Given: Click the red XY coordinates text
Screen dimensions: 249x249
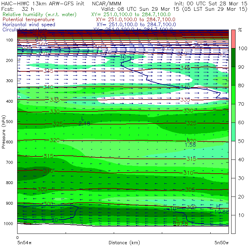Looking at the screenshot, I should 136,20.
